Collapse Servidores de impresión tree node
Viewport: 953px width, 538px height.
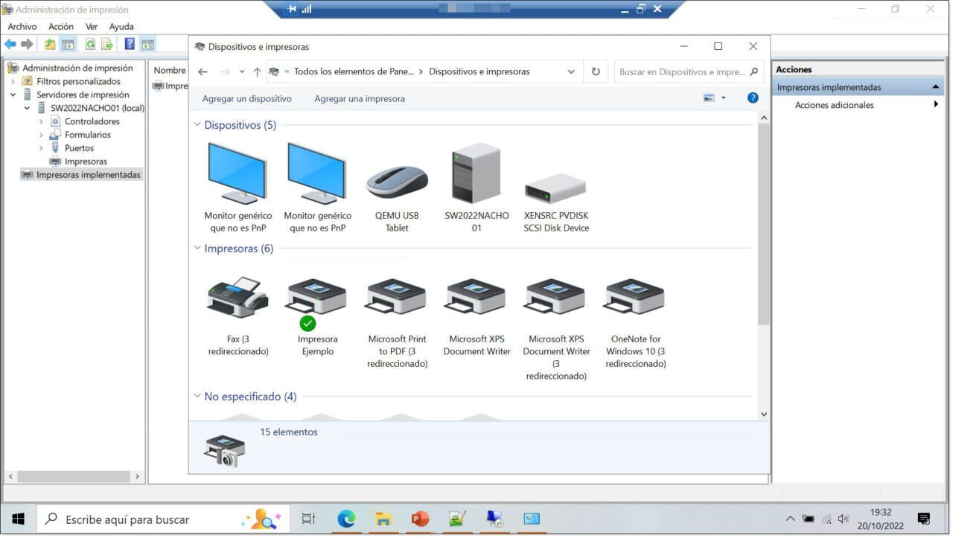click(13, 95)
